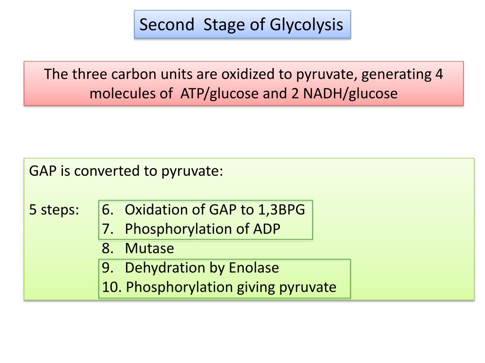Screen dimensions: 485x363
Task: Click 'ATP/glucose' in the red box
Action: pos(219,94)
